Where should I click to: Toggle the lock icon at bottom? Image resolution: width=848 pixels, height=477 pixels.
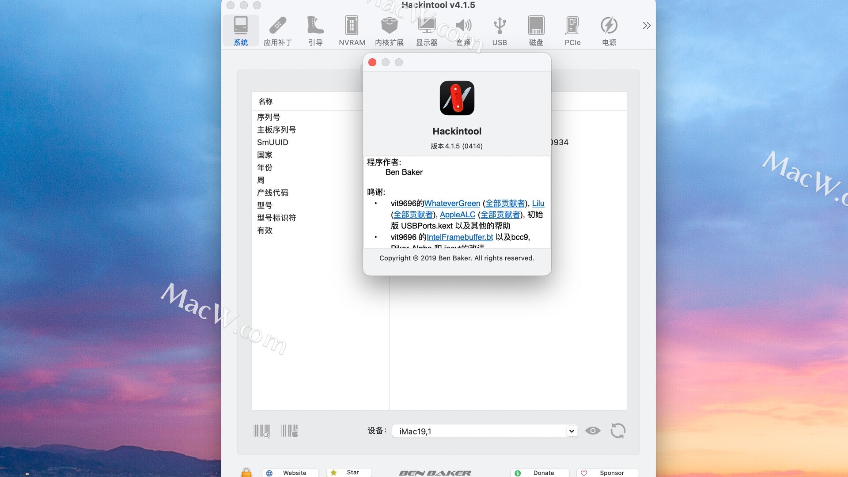coord(246,472)
